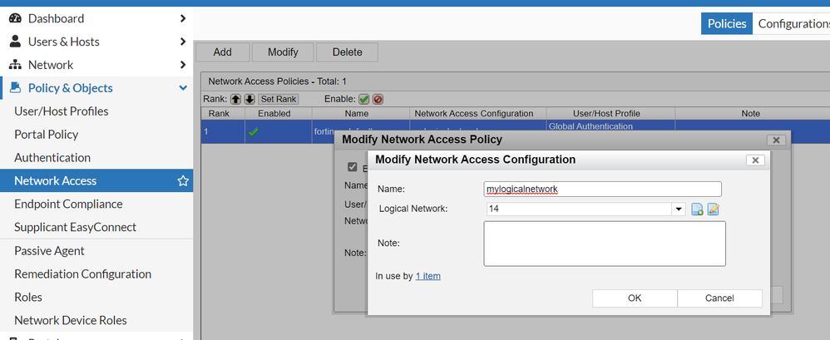The height and width of the screenshot is (340, 830).
Task: Open Roles in sidebar
Action: point(28,297)
